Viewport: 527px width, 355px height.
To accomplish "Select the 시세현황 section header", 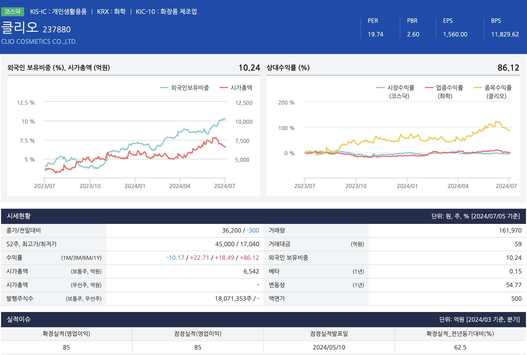I will (19, 216).
